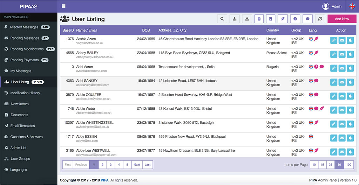
Task: Toggle the clipboard filter button
Action: (259, 19)
